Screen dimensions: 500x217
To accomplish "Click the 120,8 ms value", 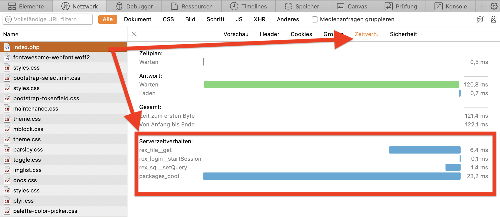I will tap(476, 84).
